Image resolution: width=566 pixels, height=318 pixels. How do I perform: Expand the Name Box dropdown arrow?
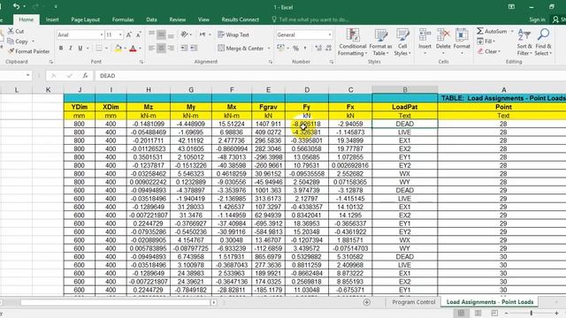(x=27, y=75)
